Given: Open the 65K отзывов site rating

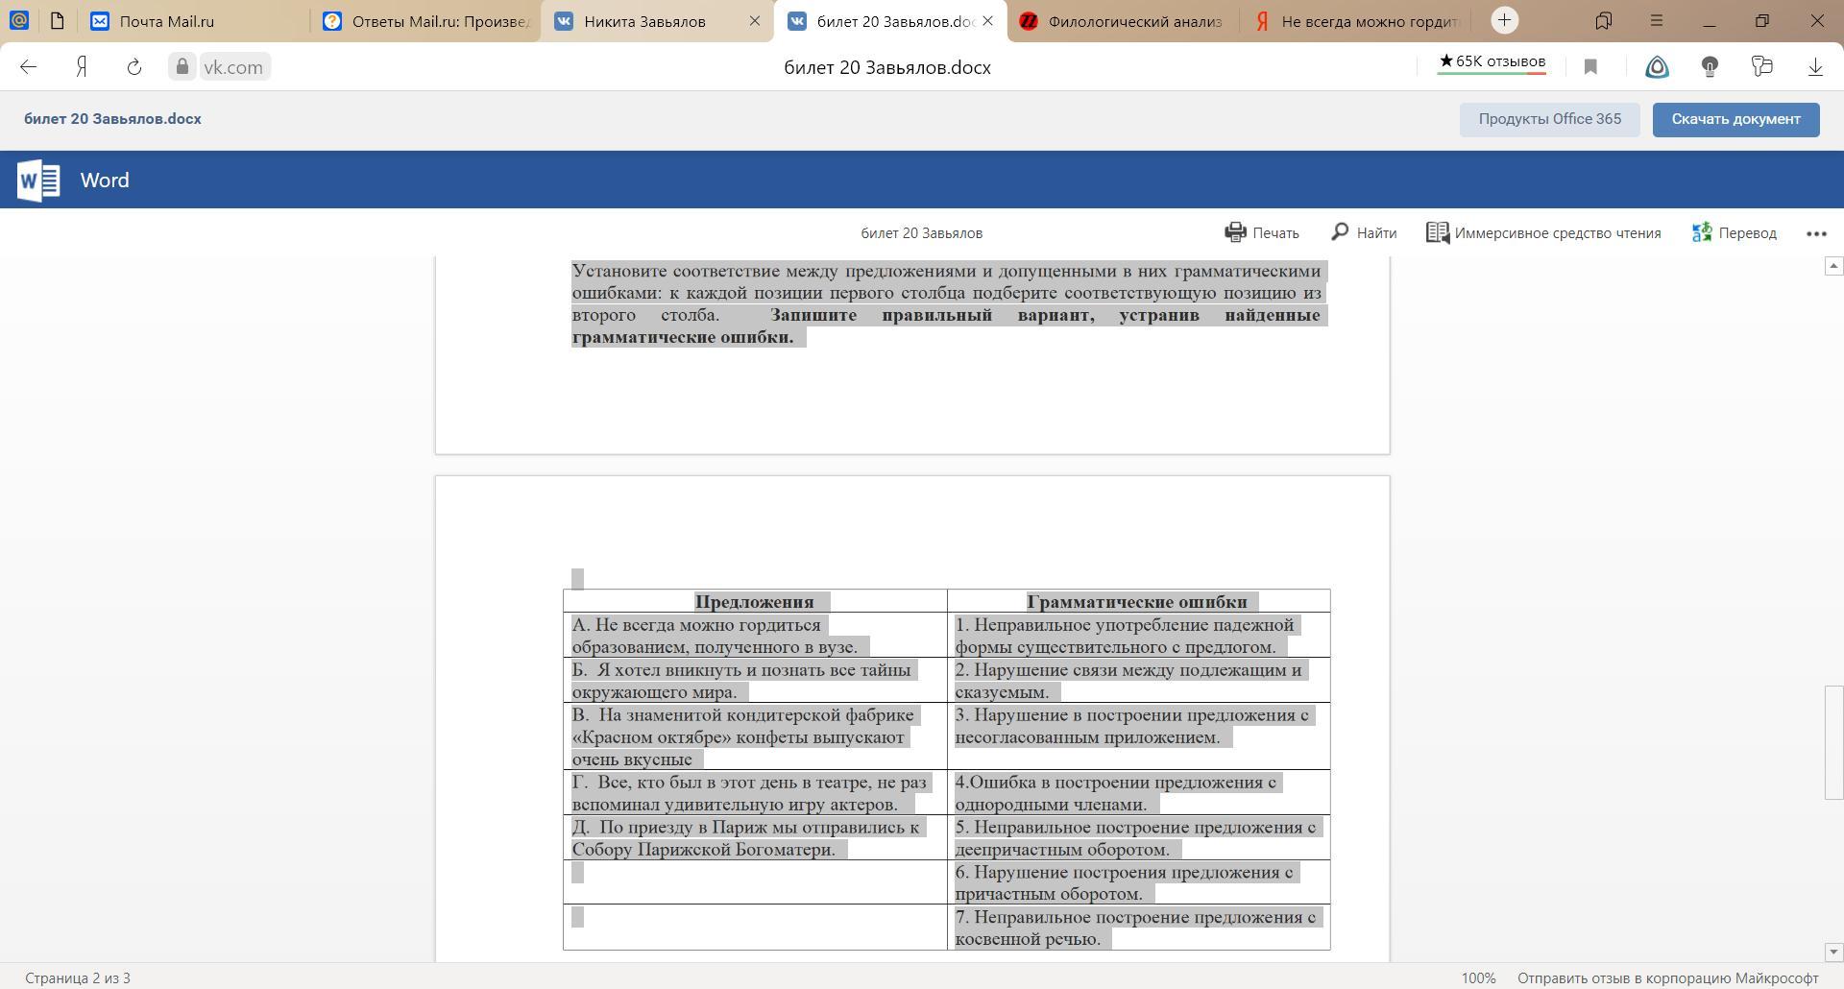Looking at the screenshot, I should pos(1492,62).
